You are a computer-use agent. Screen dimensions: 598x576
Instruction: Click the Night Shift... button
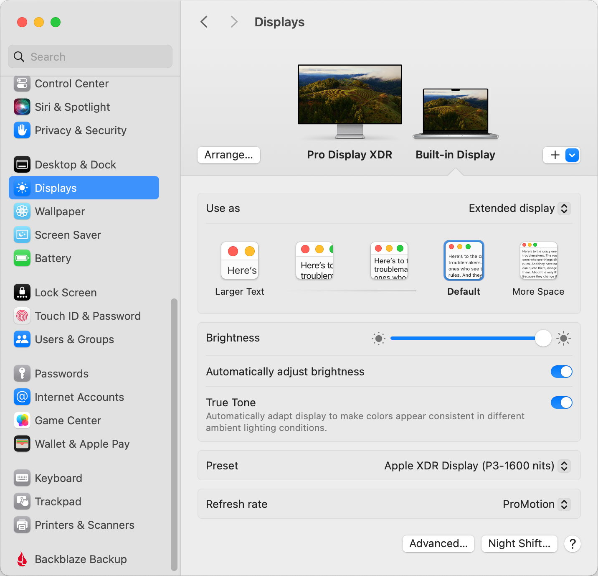[519, 544]
